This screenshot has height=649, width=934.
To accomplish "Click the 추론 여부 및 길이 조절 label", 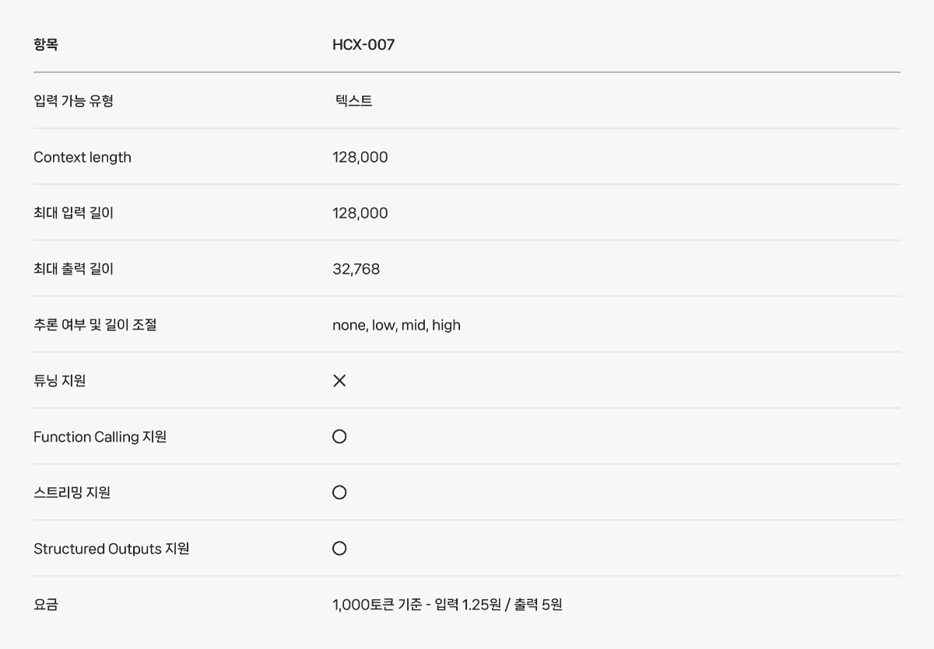I will pos(95,325).
